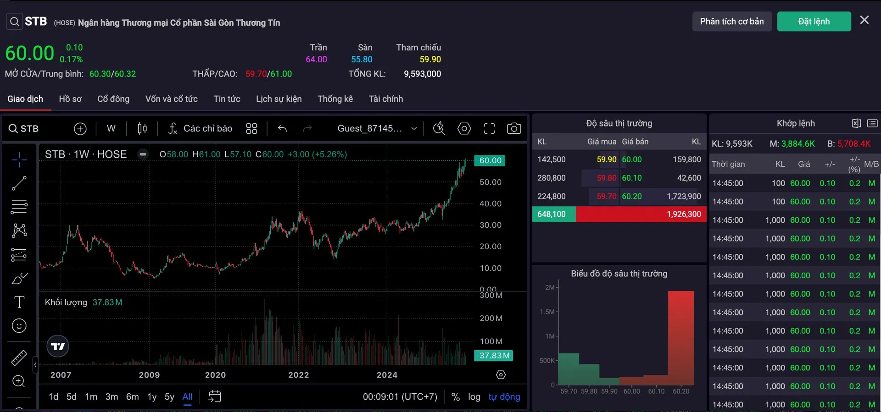This screenshot has height=412, width=881.
Task: Set chart range to 1m
Action: [x=91, y=397]
